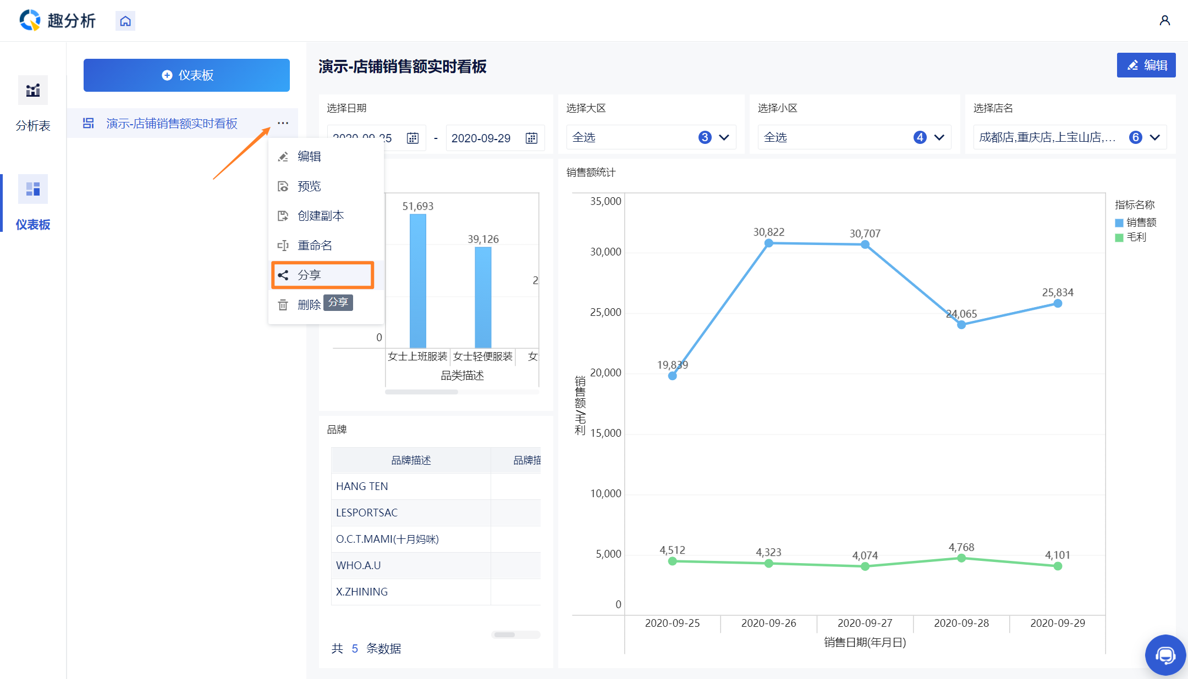The height and width of the screenshot is (679, 1188).
Task: Click the three-dots menu beside dashboard name
Action: pyautogui.click(x=283, y=123)
